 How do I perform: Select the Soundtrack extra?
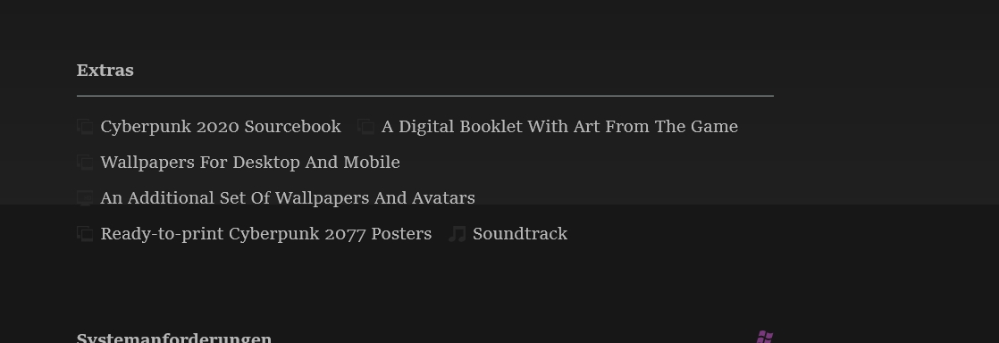[520, 233]
